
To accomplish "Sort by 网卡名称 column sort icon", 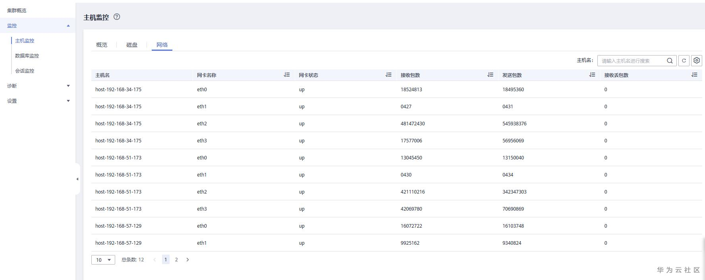I will (287, 75).
